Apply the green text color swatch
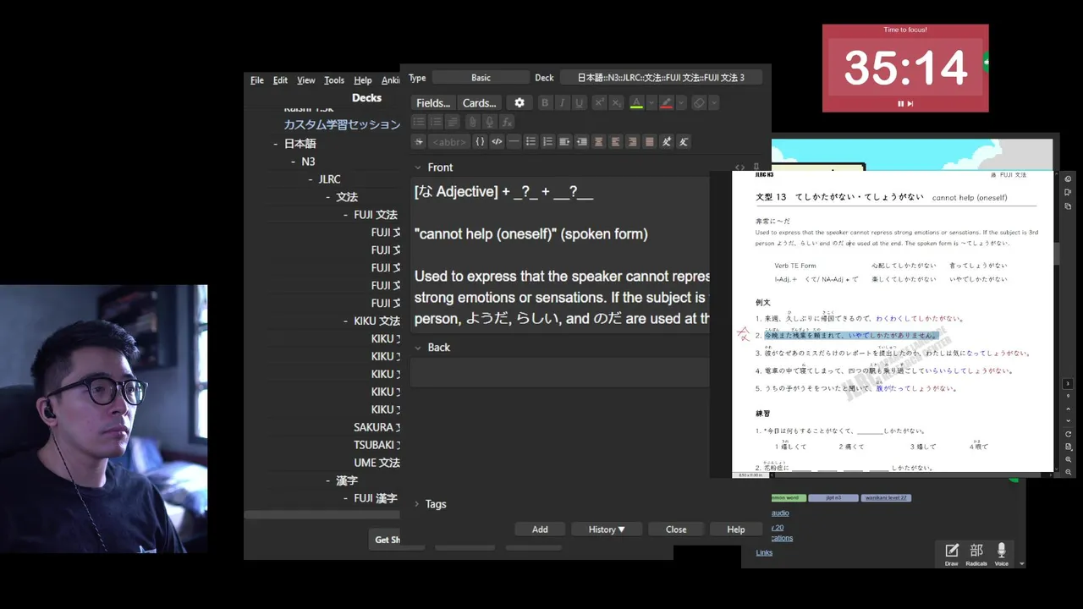The height and width of the screenshot is (609, 1083). 636,102
